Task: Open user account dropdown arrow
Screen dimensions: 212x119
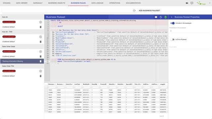Action: point(210,3)
